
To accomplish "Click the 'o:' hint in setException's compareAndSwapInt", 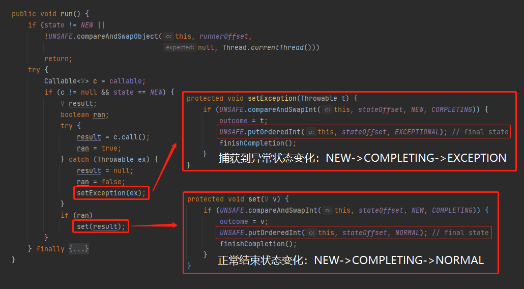I will point(328,109).
